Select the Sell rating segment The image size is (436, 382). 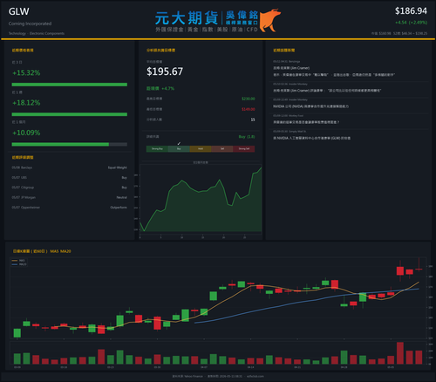pos(222,149)
